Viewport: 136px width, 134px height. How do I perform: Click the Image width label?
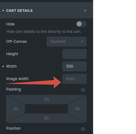tap(17, 79)
